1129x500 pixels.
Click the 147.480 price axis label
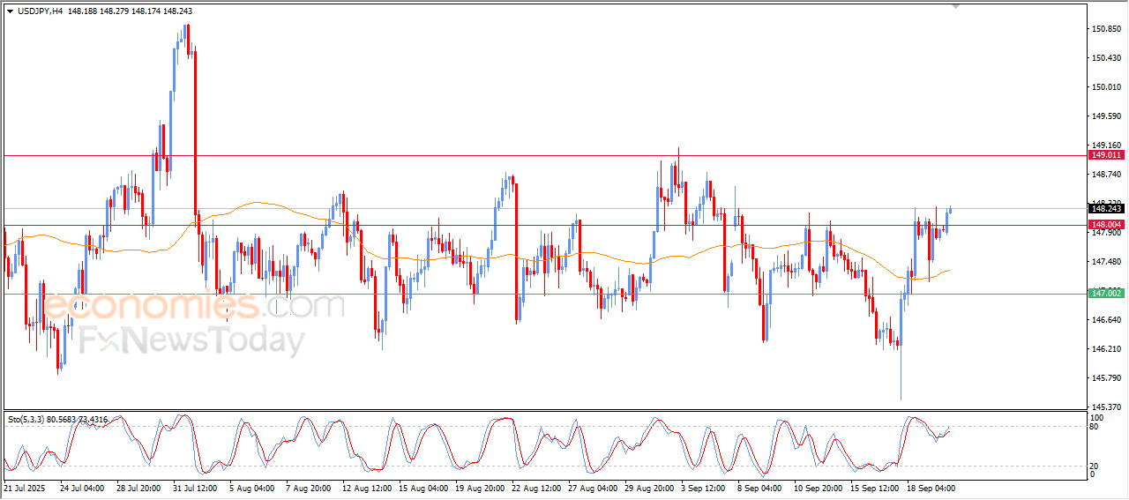click(1107, 262)
